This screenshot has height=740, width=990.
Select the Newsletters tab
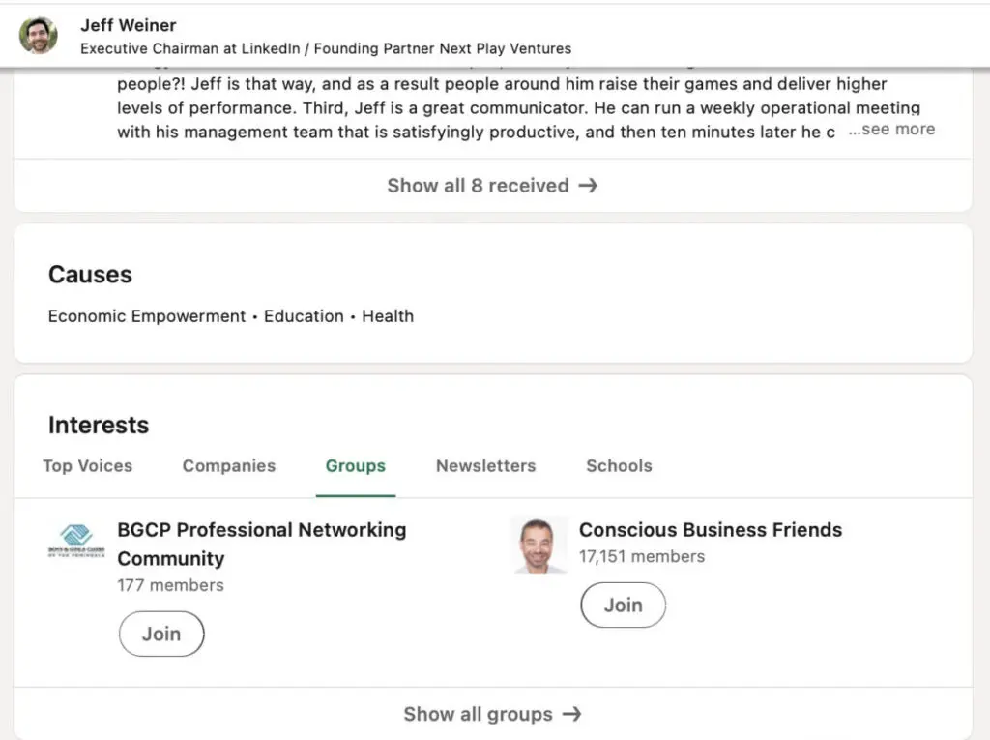[x=485, y=466]
